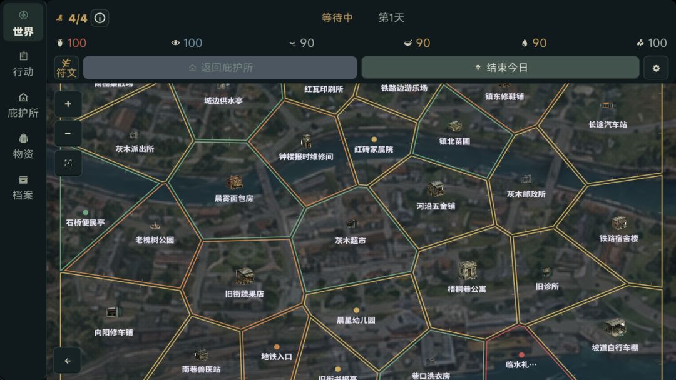Open settings gear beside 结束今日
Screen dimensions: 676x380
coord(656,68)
